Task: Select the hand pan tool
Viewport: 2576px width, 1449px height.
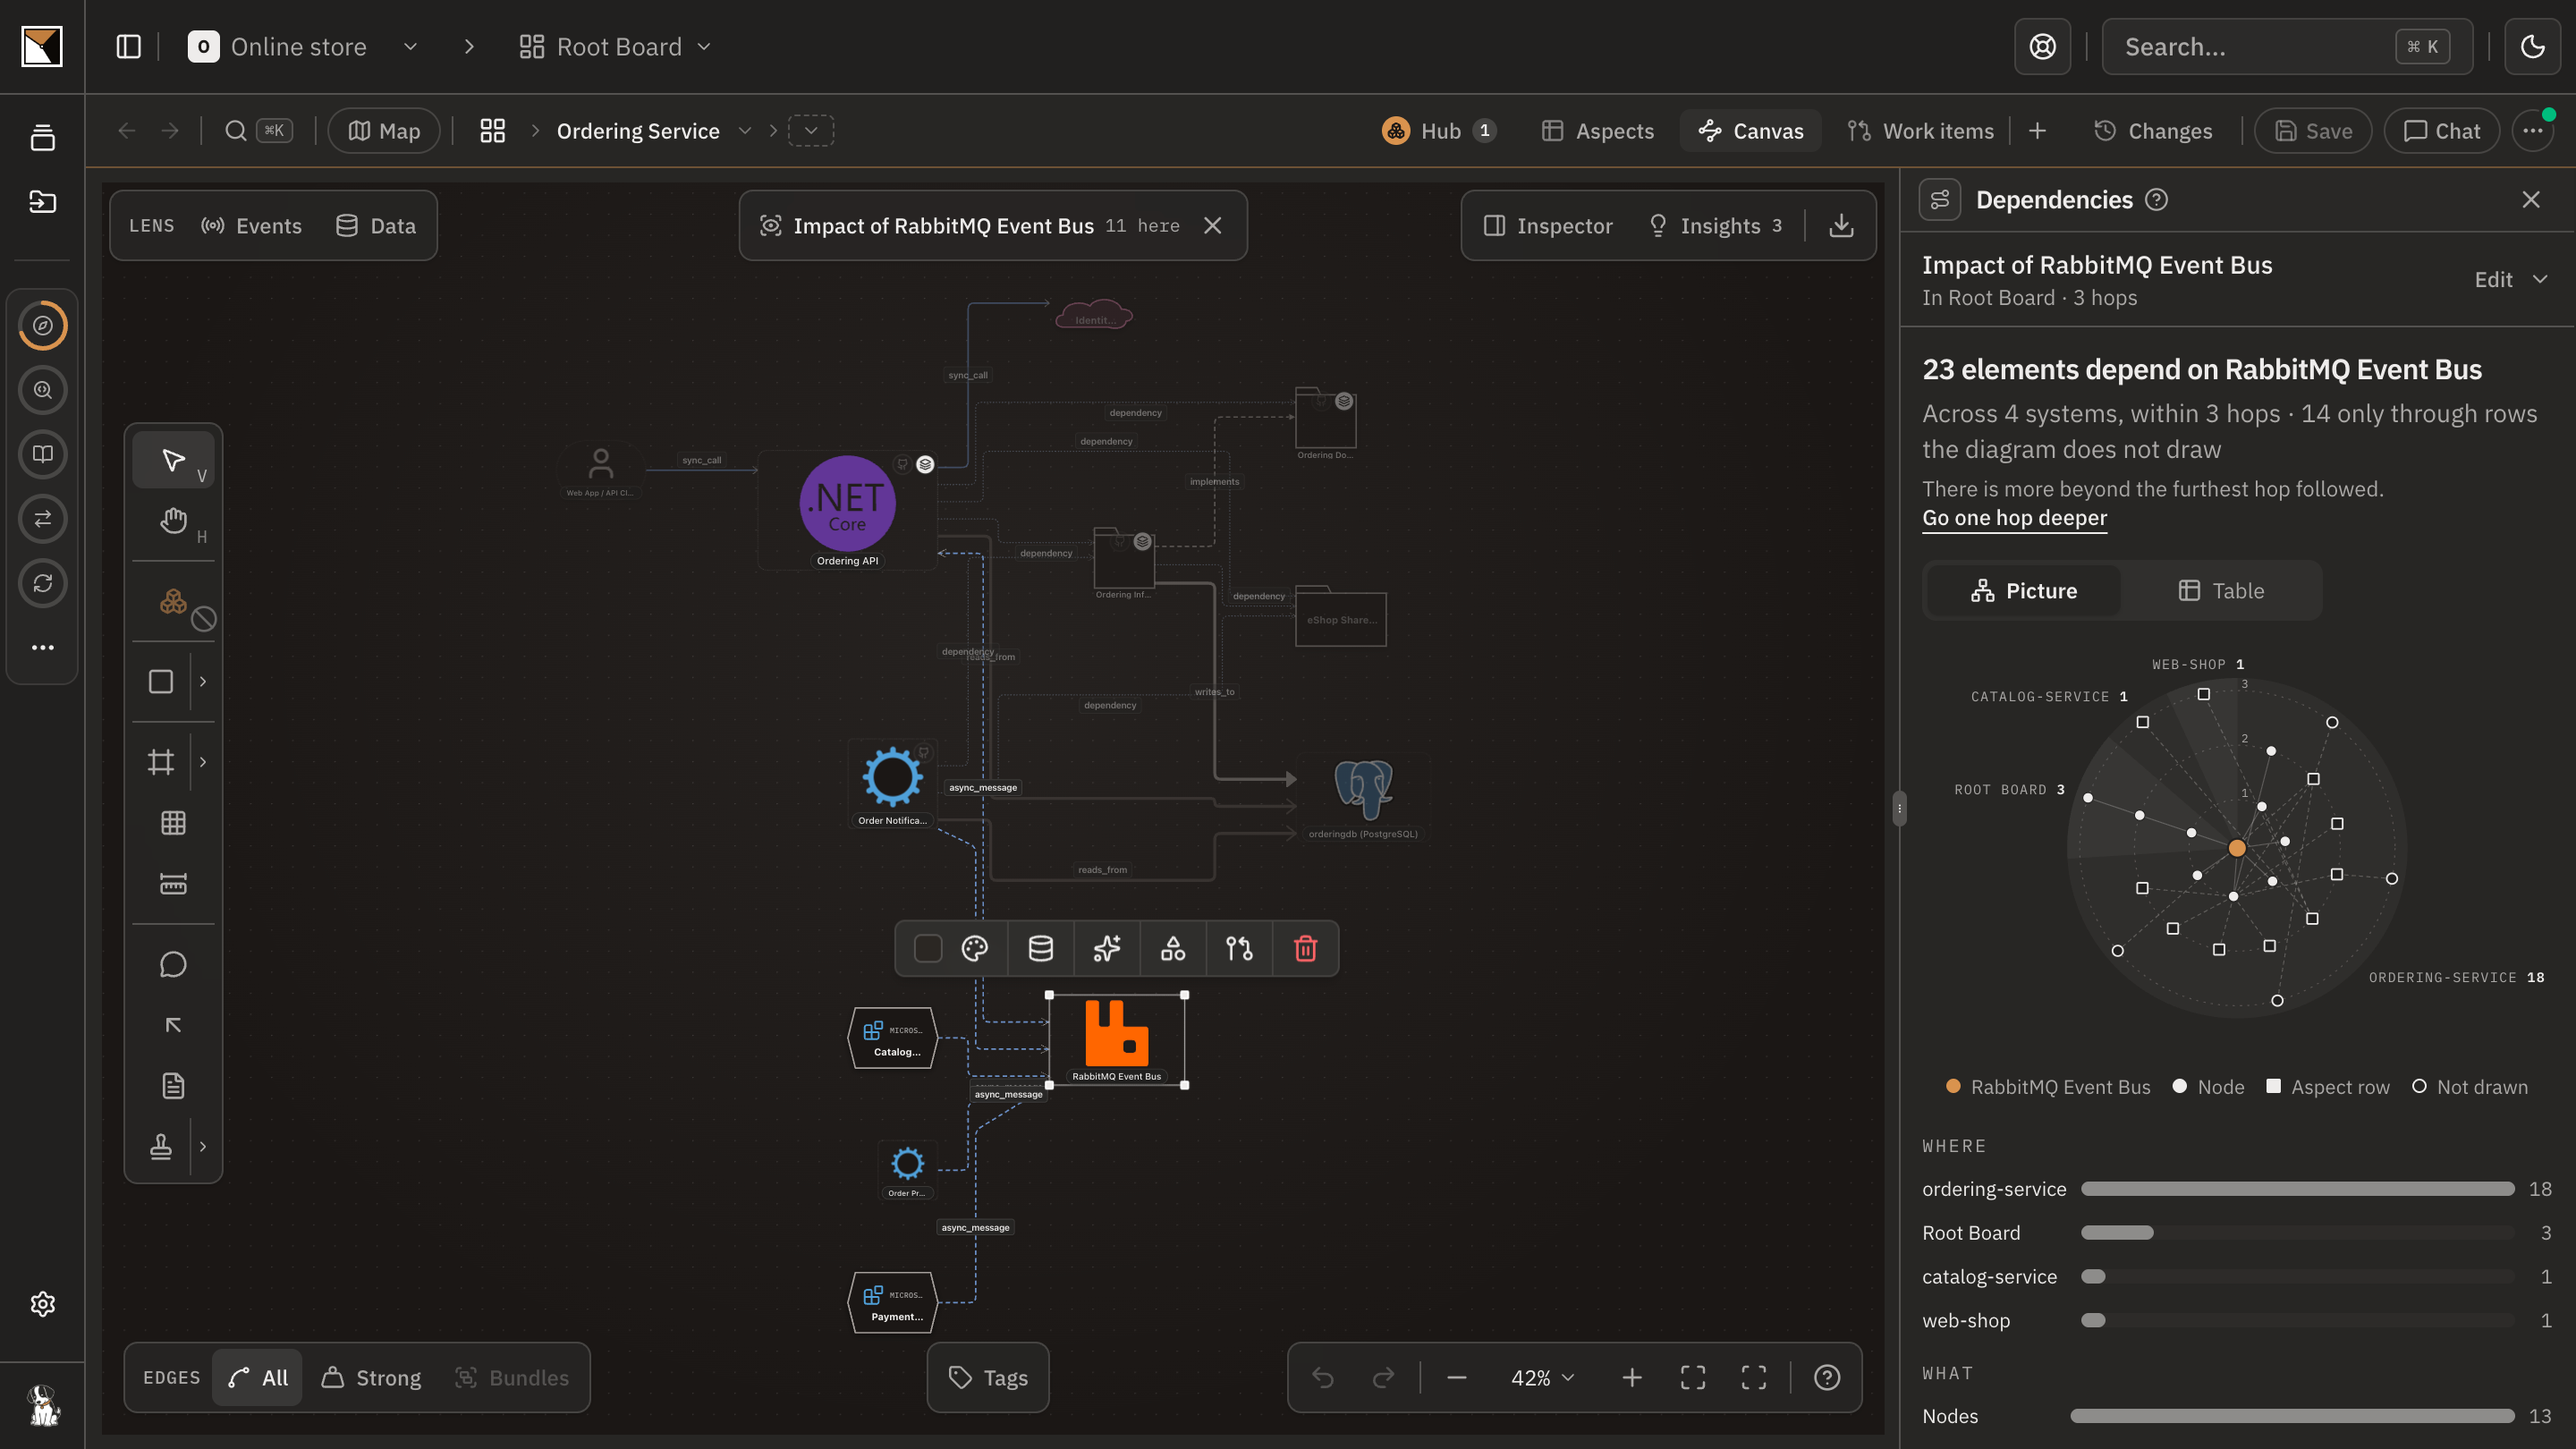Action: point(173,521)
